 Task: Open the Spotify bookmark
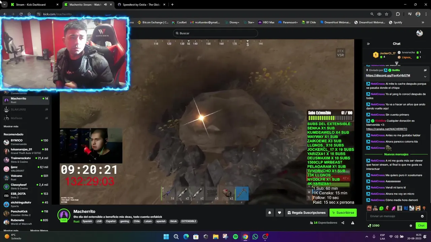[x=395, y=23]
